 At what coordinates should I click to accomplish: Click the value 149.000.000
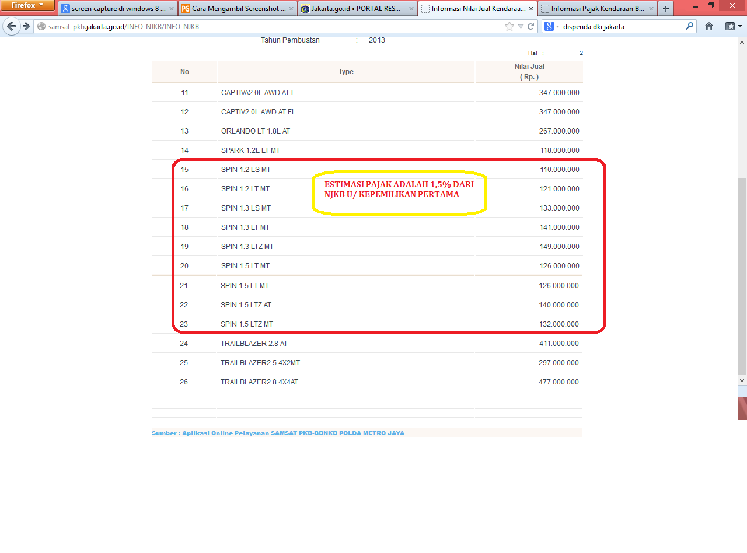pyautogui.click(x=559, y=247)
